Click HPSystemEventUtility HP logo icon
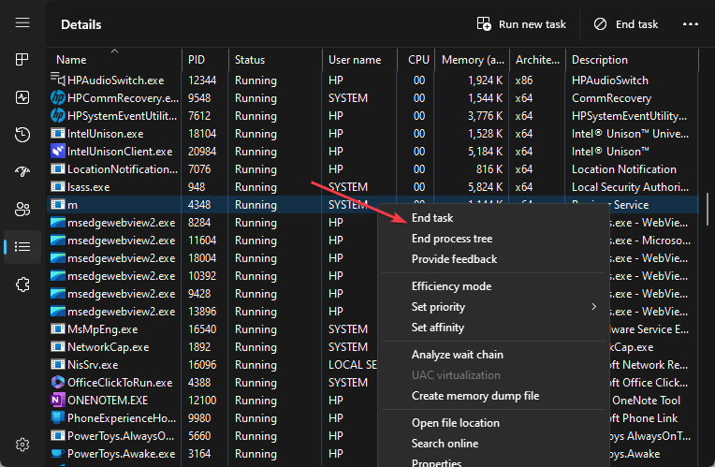The height and width of the screenshot is (467, 715). tap(57, 115)
